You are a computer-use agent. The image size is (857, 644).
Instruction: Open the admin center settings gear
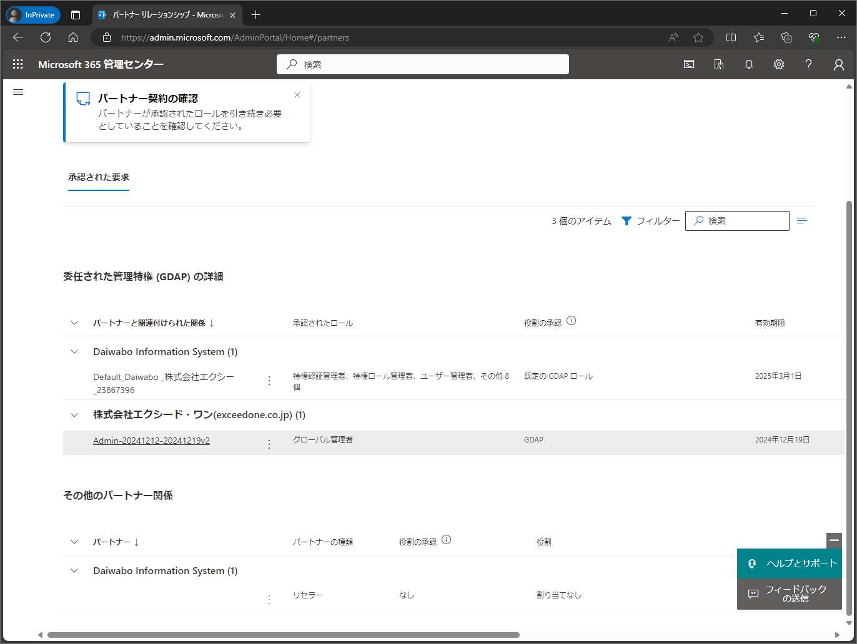point(778,64)
